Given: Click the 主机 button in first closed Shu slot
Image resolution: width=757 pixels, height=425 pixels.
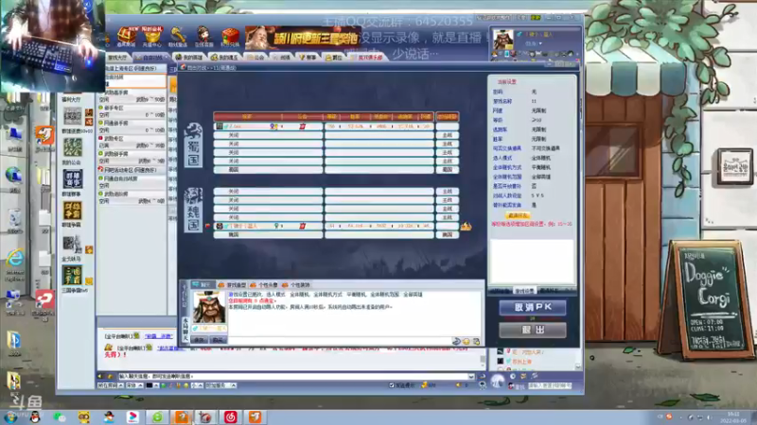Looking at the screenshot, I should point(447,135).
